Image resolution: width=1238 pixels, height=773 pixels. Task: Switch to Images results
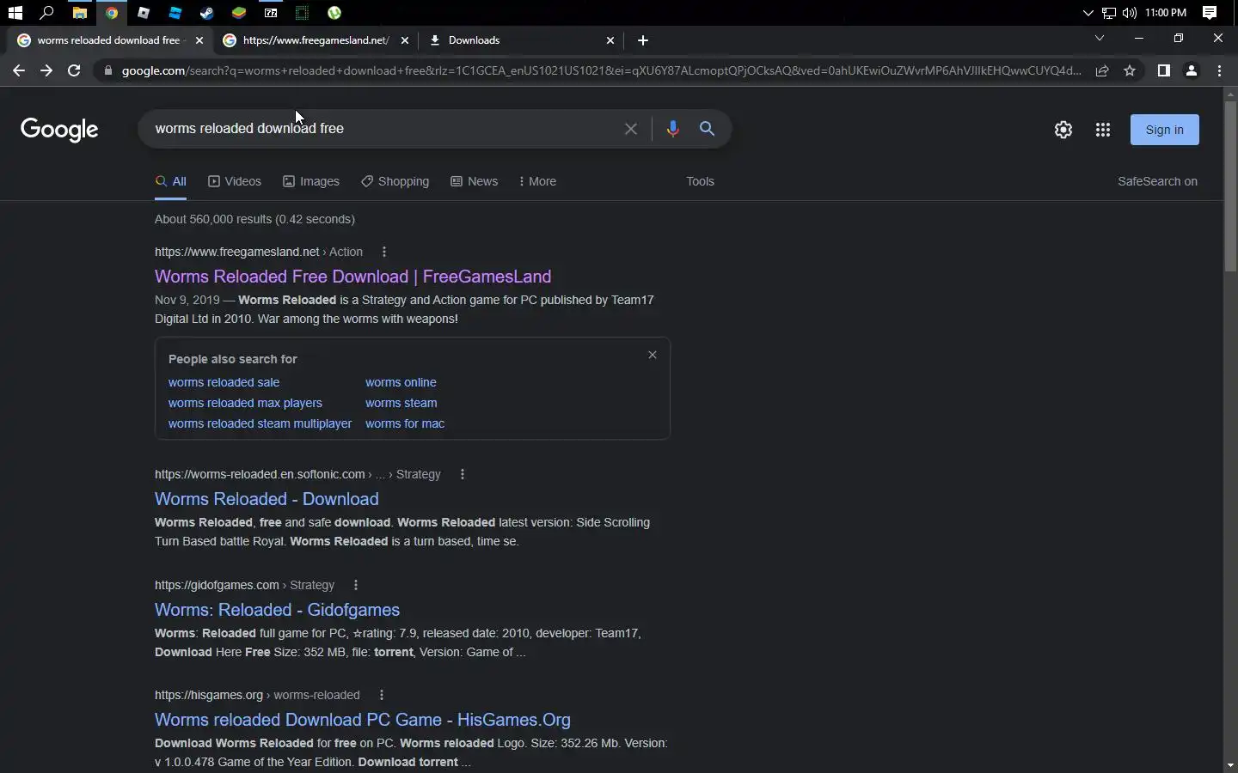(x=311, y=181)
